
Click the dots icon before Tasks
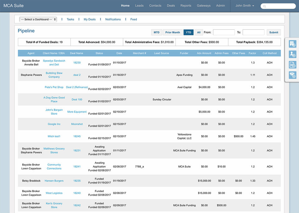click(62, 19)
